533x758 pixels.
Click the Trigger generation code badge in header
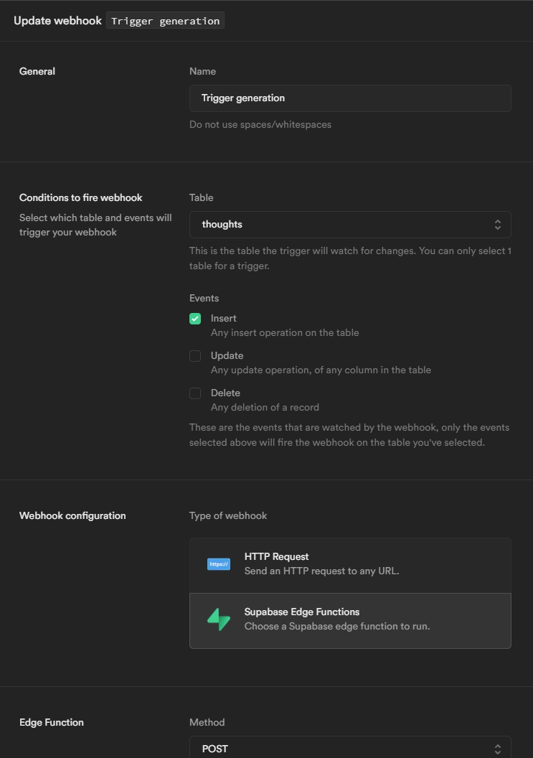tap(165, 21)
